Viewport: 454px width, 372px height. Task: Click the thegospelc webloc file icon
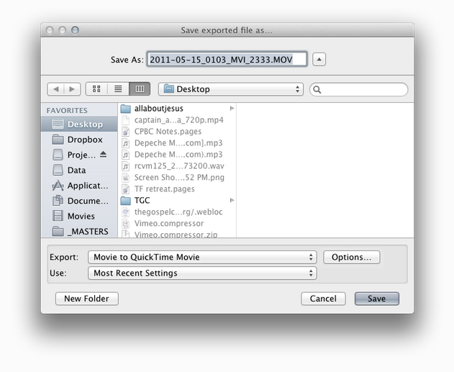[125, 212]
